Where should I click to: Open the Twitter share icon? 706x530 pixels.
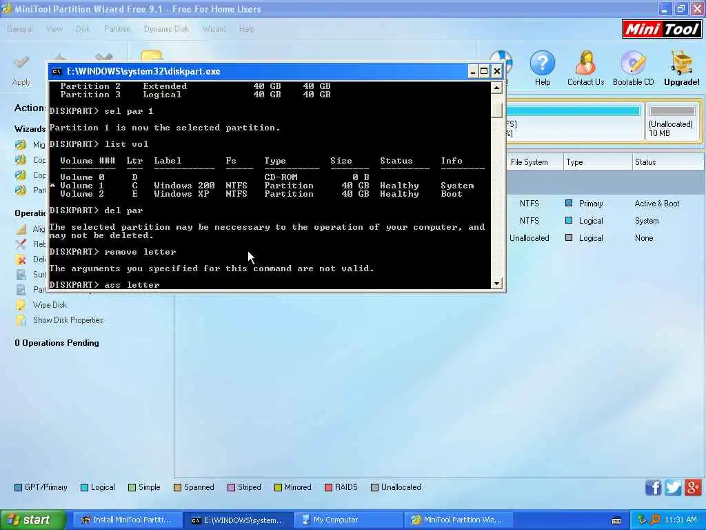click(673, 488)
